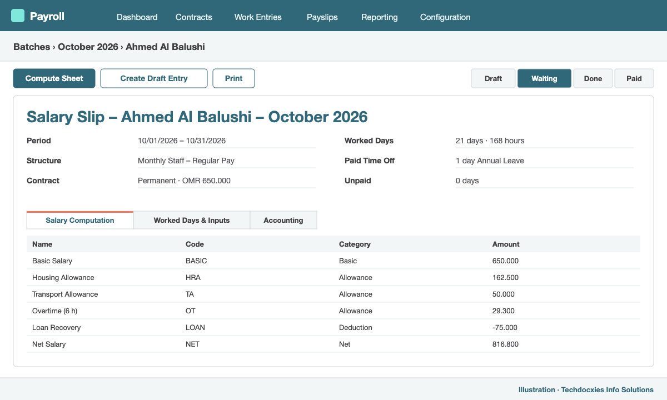Click the Payroll app logo square

(18, 16)
